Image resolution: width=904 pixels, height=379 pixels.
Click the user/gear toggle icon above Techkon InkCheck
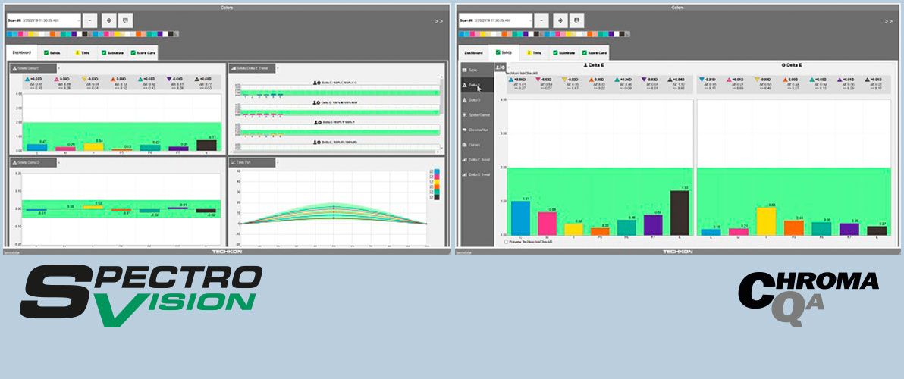(501, 67)
